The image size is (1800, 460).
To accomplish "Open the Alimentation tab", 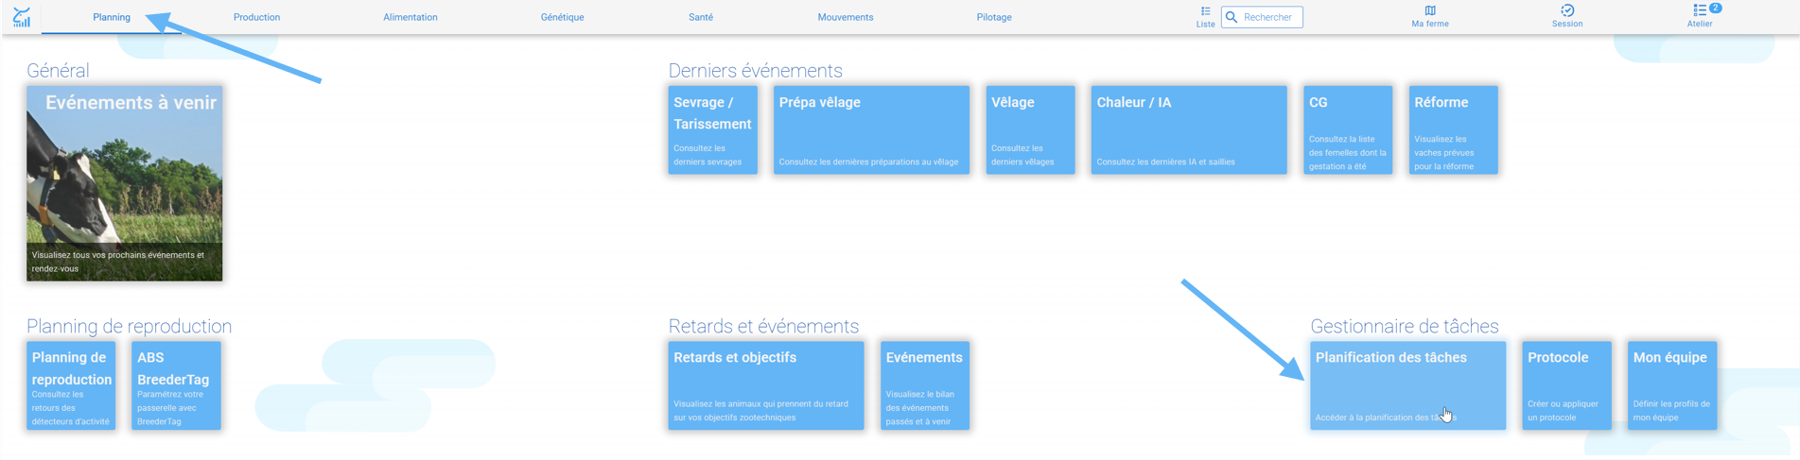I will [411, 17].
